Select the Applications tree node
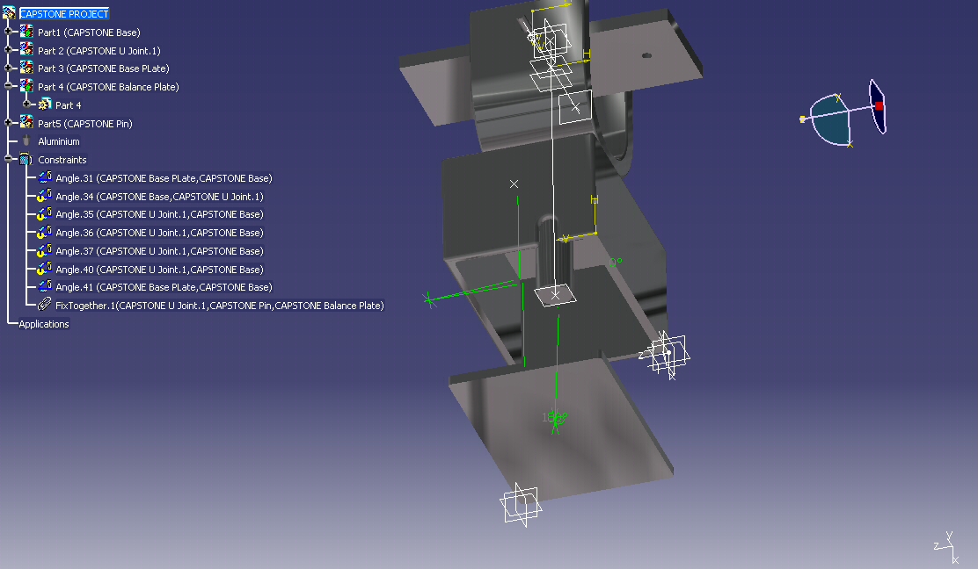Screen dimensions: 978x569 (44, 324)
